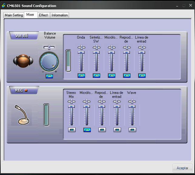Click the headphones head icon
195x175 pixels.
(23, 61)
